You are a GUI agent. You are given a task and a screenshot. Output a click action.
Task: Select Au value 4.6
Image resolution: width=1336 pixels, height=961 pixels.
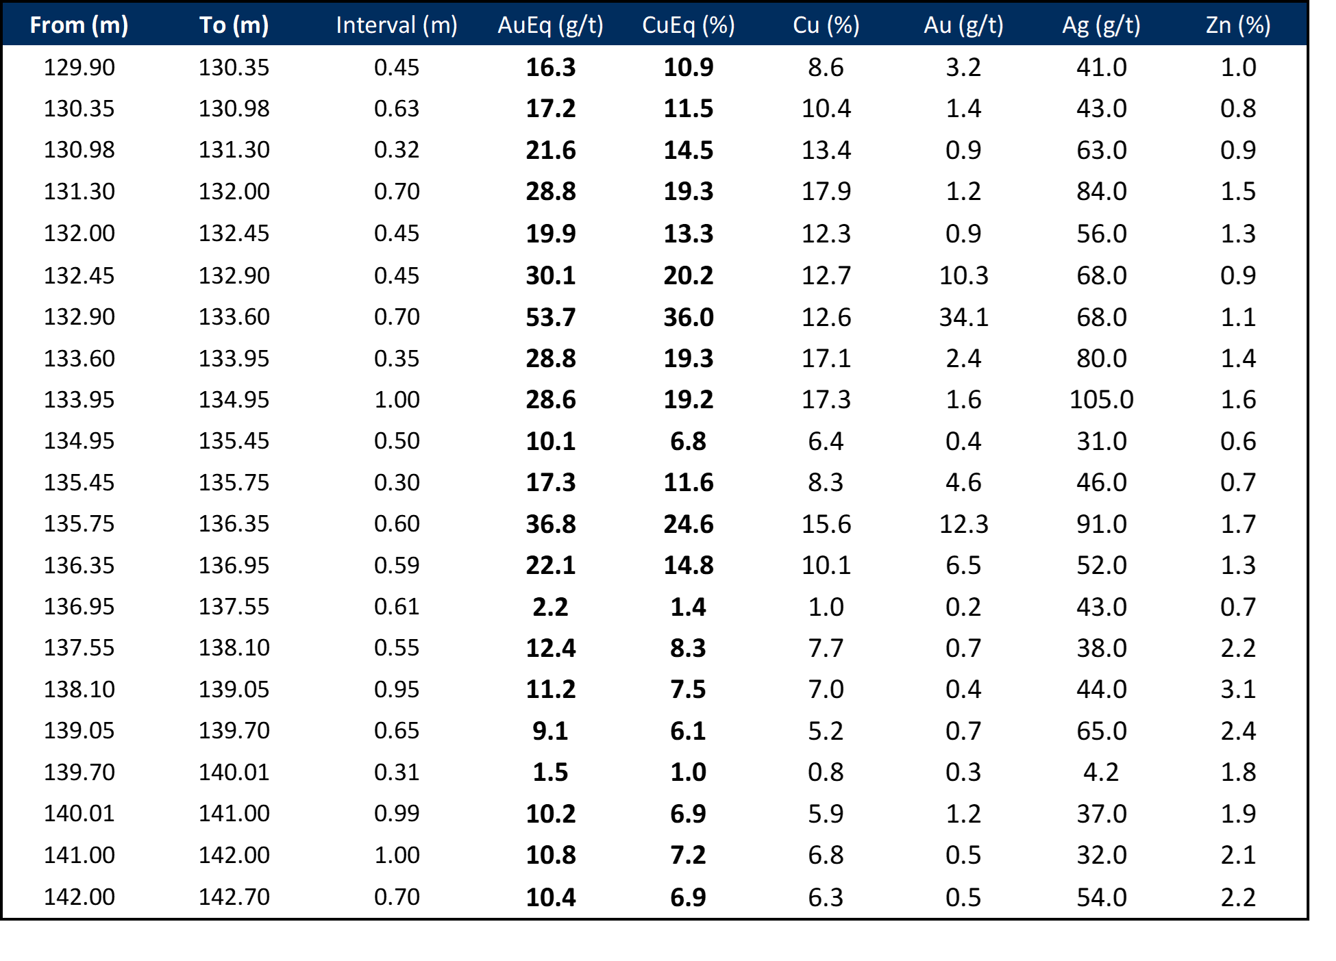click(x=964, y=482)
